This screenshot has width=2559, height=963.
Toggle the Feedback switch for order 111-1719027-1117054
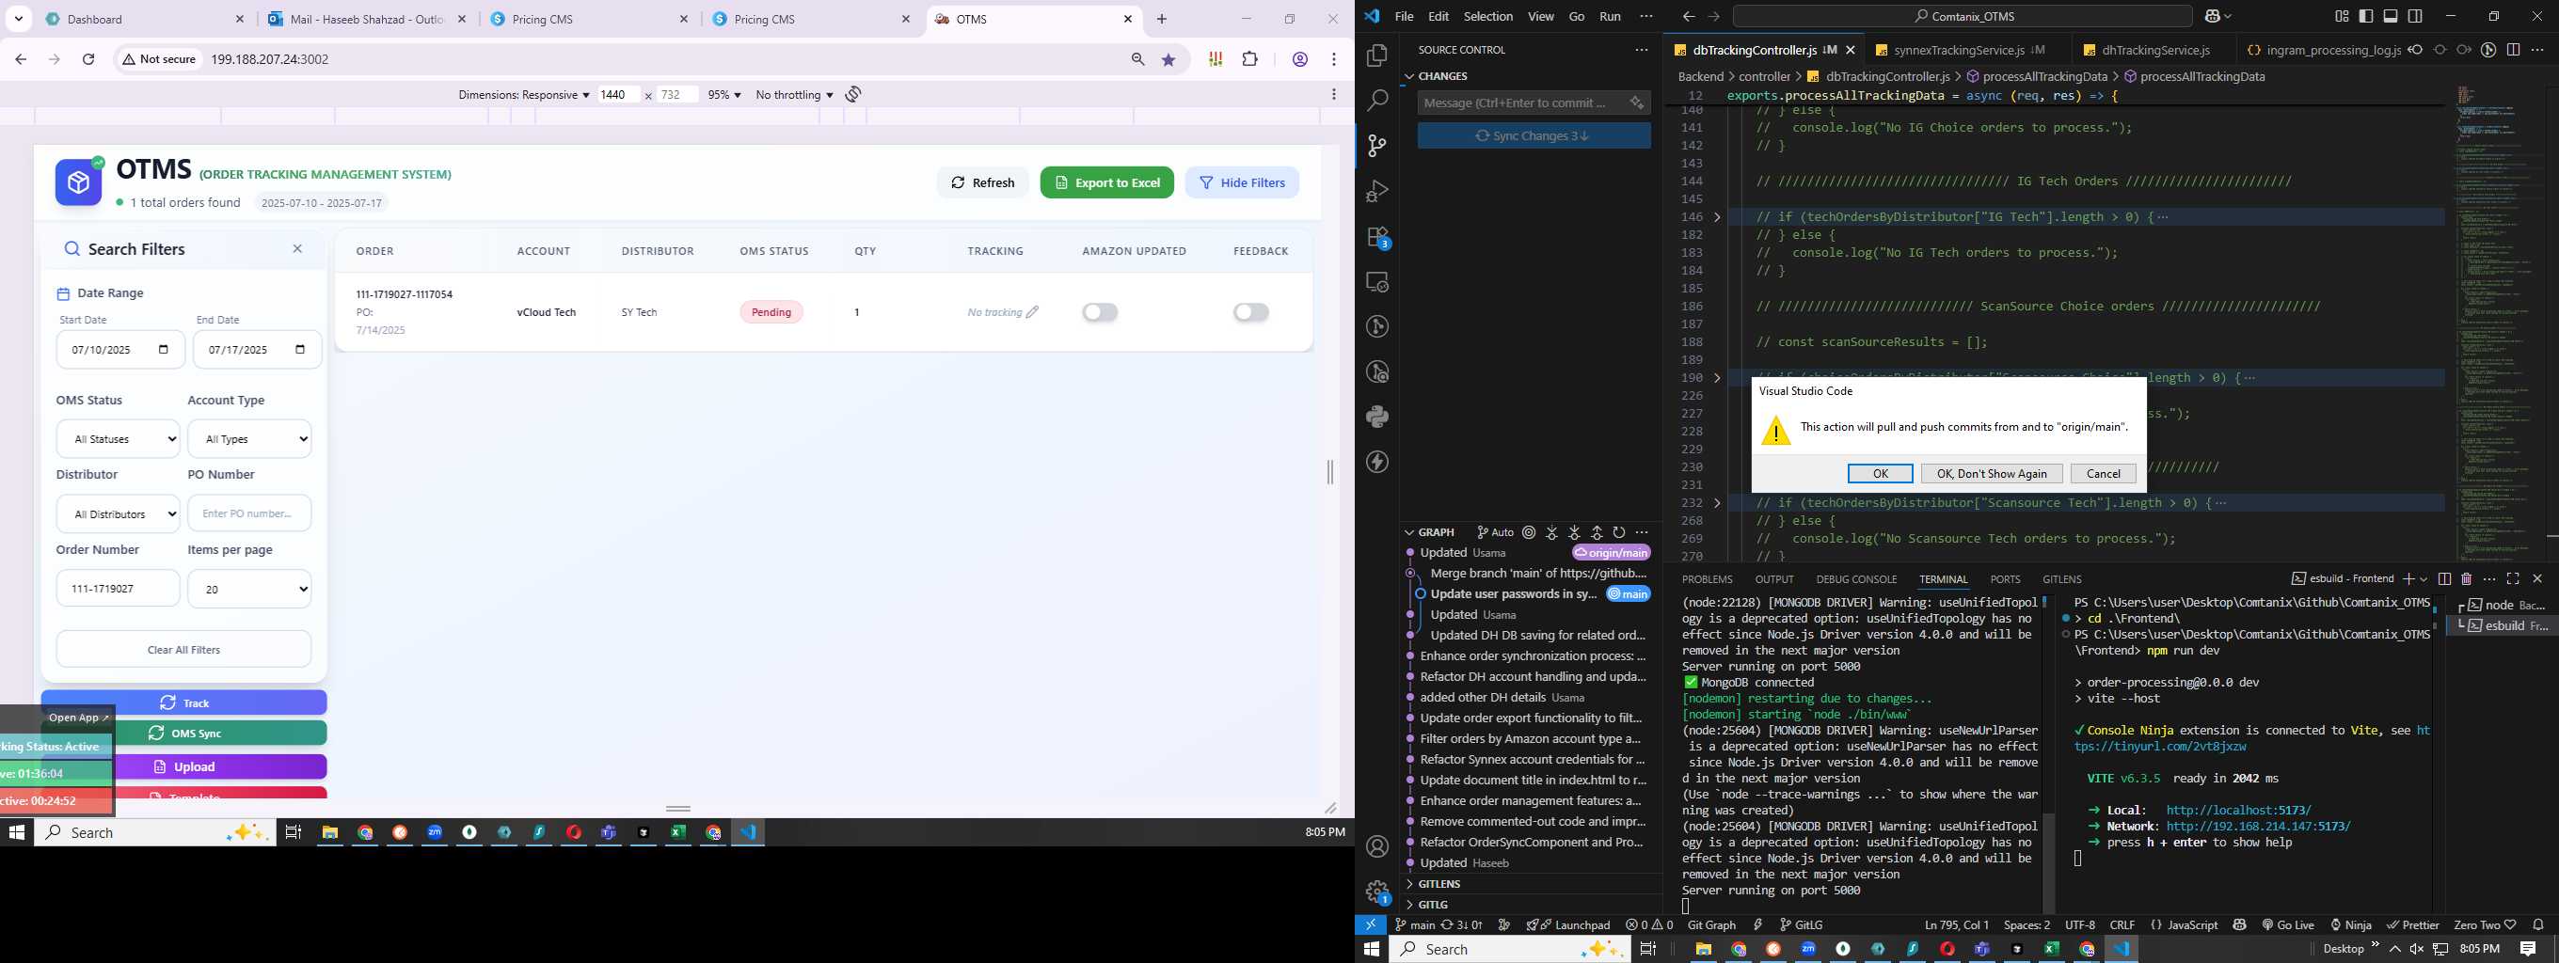pos(1250,311)
